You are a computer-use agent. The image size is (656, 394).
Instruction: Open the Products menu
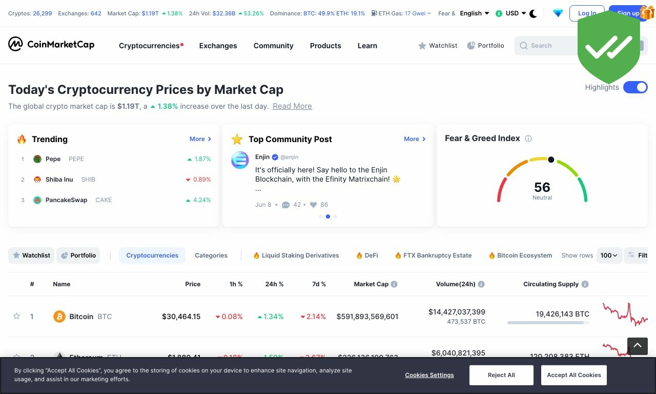325,46
